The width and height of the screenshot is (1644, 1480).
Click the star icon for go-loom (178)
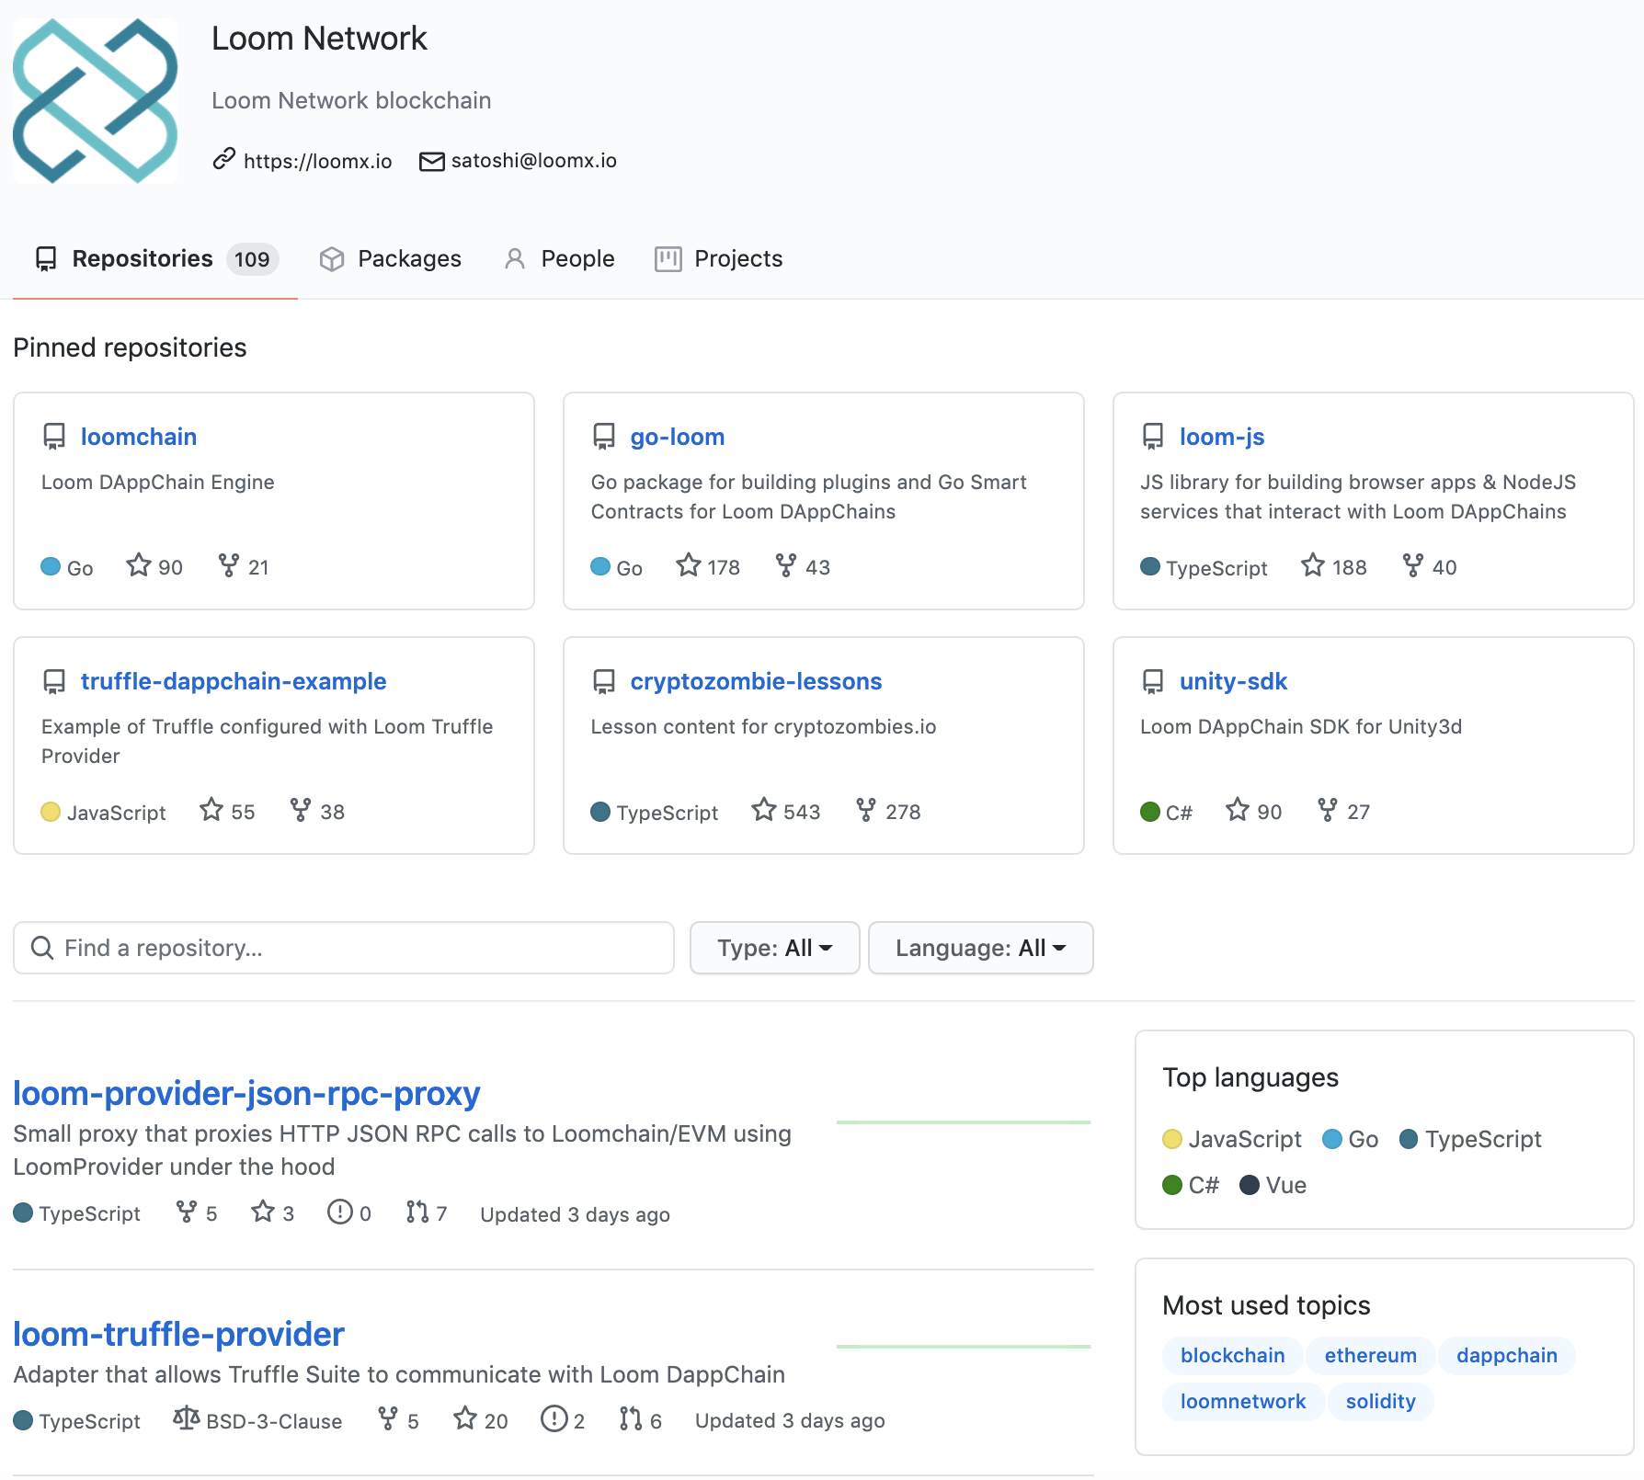click(x=689, y=565)
